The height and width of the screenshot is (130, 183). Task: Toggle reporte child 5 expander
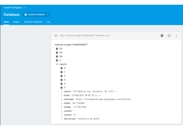(x=62, y=88)
